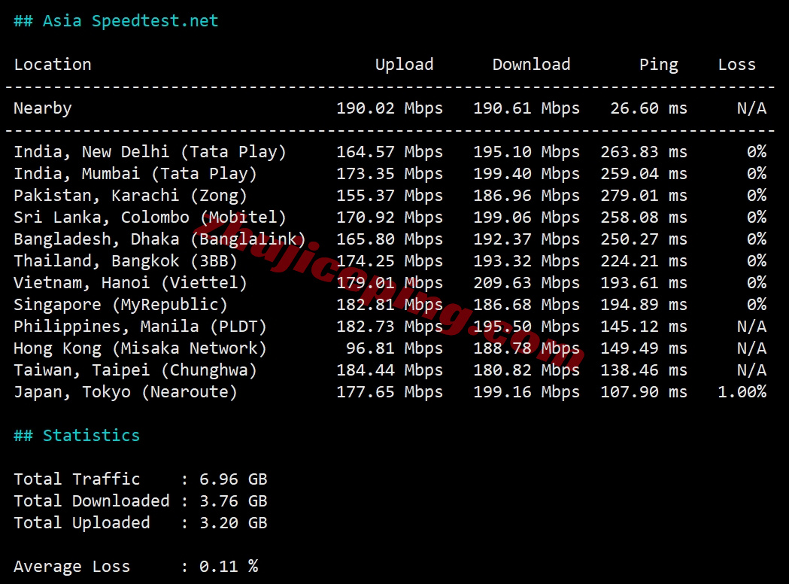Screen dimensions: 789x584
Task: Select the Japan, Tokyo (Nearoute) entry
Action: (x=132, y=391)
